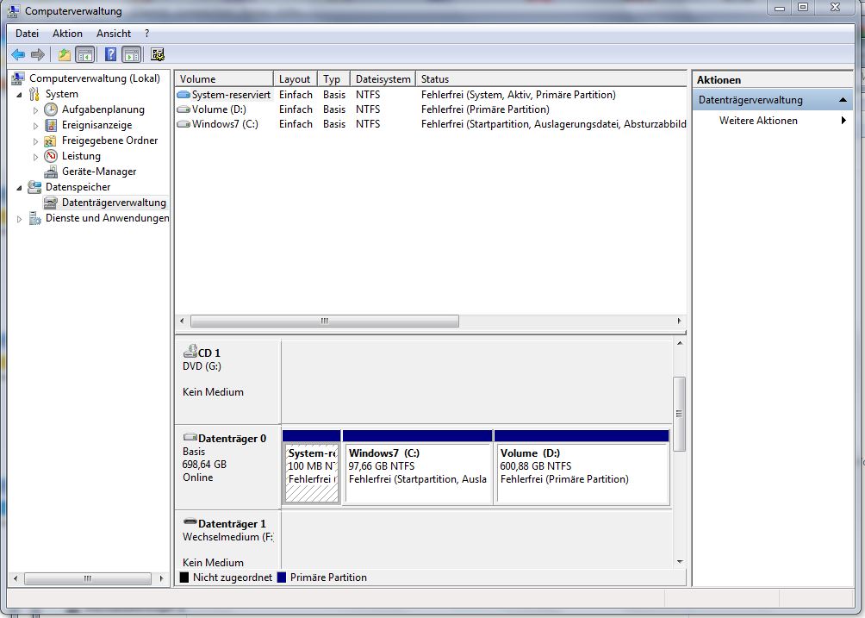Click the Computerverwaltung (Lokal) tree root icon
This screenshot has height=618, width=865.
pyautogui.click(x=18, y=78)
